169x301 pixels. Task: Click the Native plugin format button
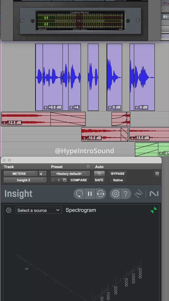(118, 180)
